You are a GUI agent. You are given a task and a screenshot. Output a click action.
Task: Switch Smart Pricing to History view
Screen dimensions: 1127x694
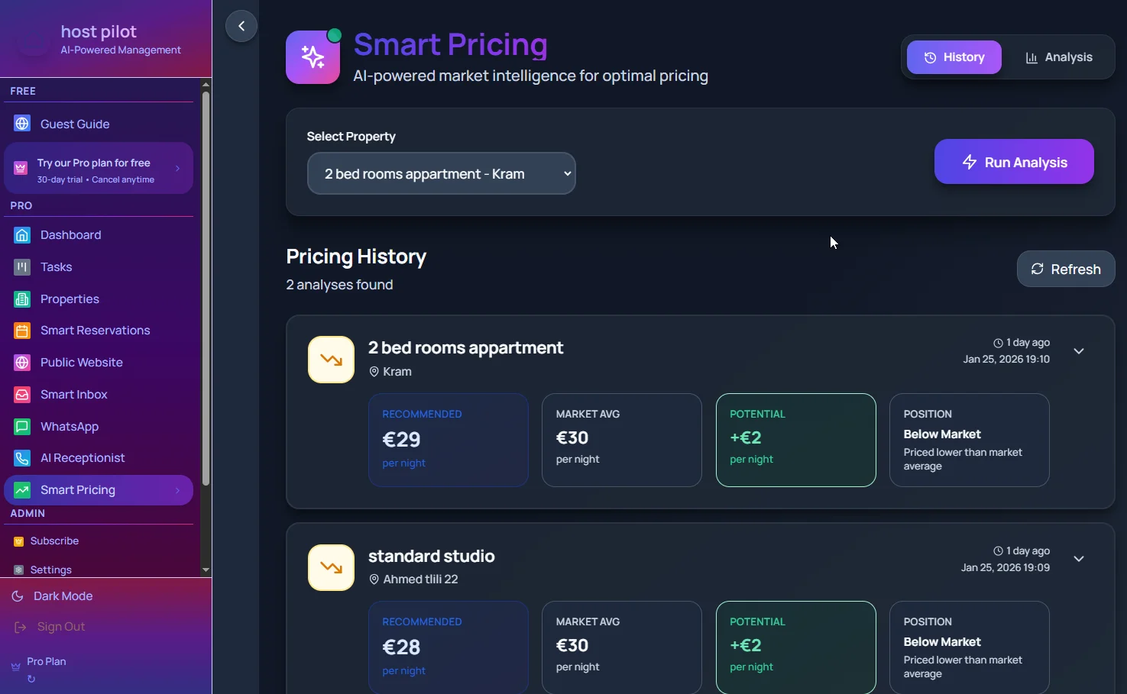[953, 56]
